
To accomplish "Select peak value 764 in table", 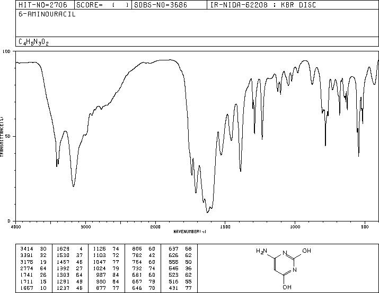I will tap(137, 262).
